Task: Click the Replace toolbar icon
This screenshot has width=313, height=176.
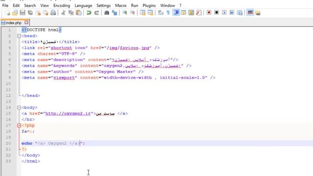Action: coord(114,13)
